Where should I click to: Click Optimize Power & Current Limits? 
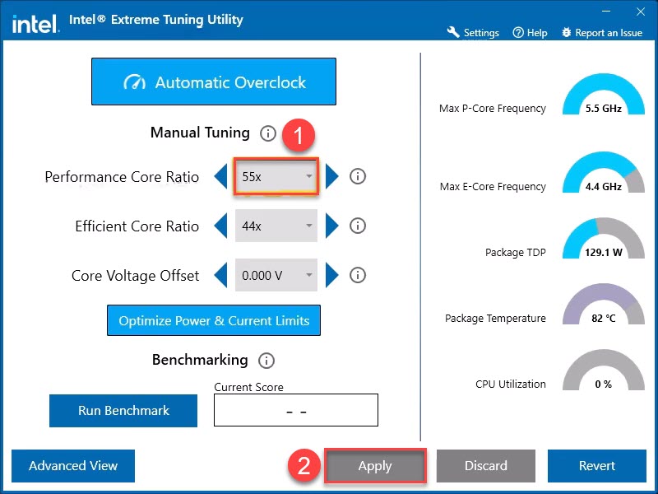[x=214, y=321]
